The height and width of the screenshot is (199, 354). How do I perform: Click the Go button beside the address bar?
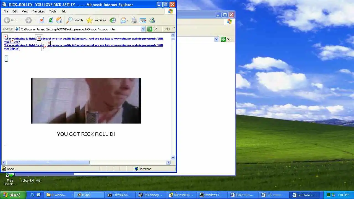pos(153,29)
